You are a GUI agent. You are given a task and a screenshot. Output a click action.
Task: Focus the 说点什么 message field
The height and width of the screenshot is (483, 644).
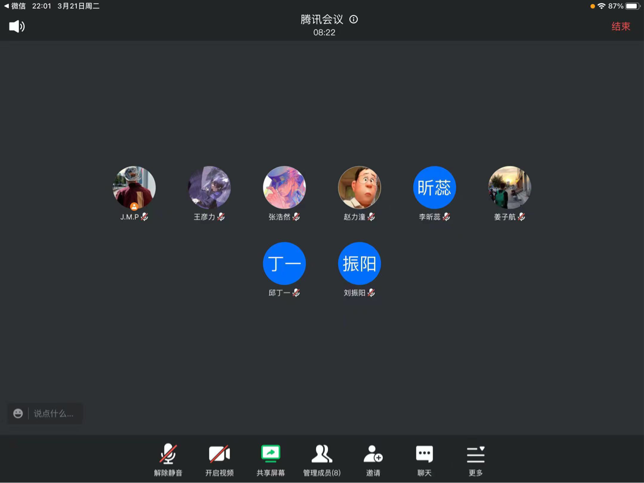54,413
